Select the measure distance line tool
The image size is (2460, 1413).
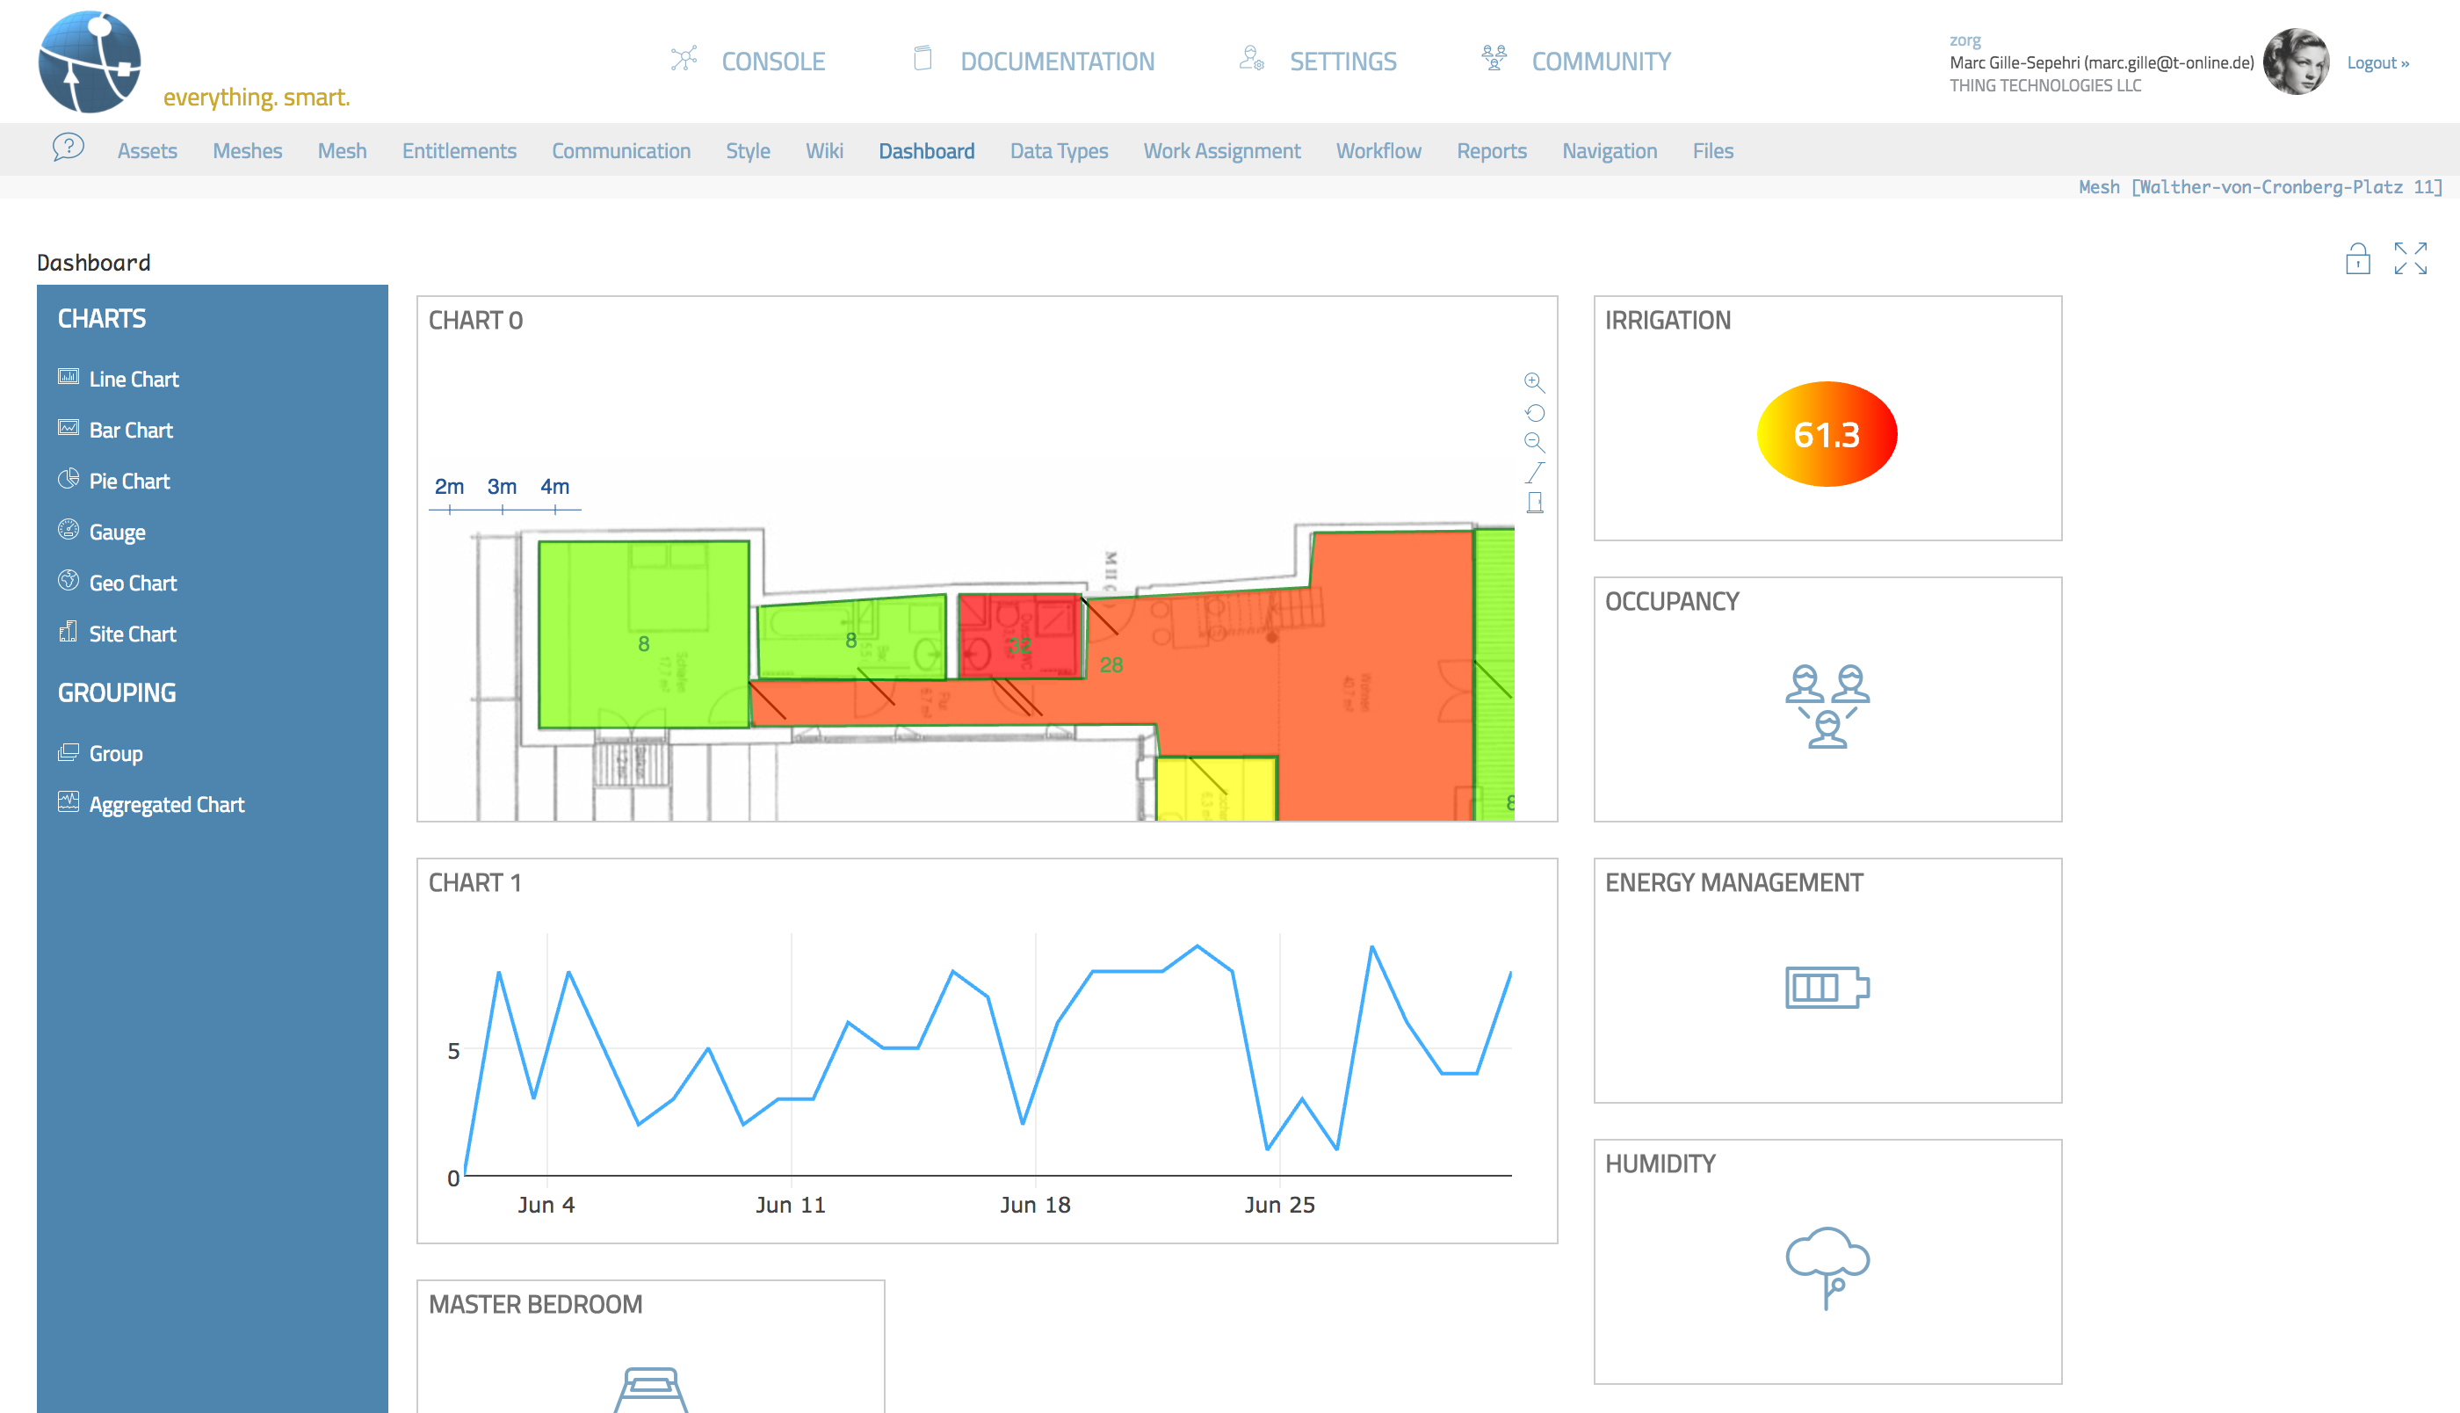(1534, 473)
